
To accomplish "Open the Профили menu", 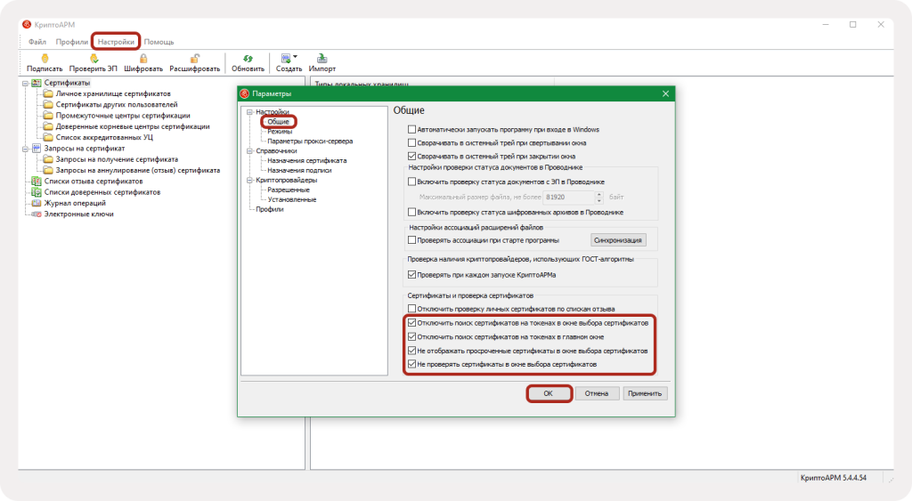I will 71,42.
